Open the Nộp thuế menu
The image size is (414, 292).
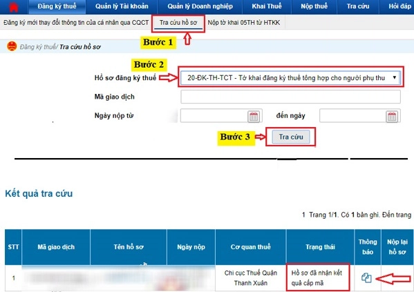click(x=314, y=6)
